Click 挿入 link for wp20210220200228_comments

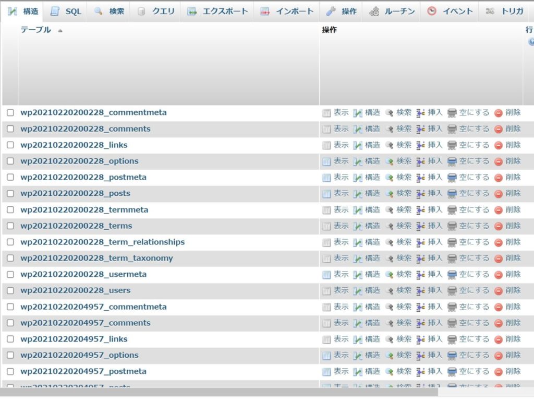[x=435, y=129]
